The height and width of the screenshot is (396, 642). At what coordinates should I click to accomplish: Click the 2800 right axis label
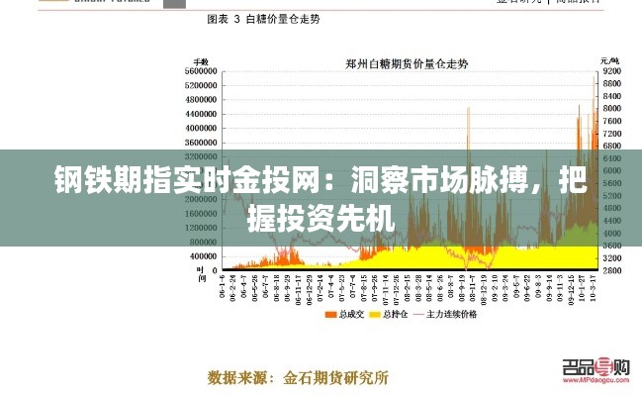tap(612, 270)
